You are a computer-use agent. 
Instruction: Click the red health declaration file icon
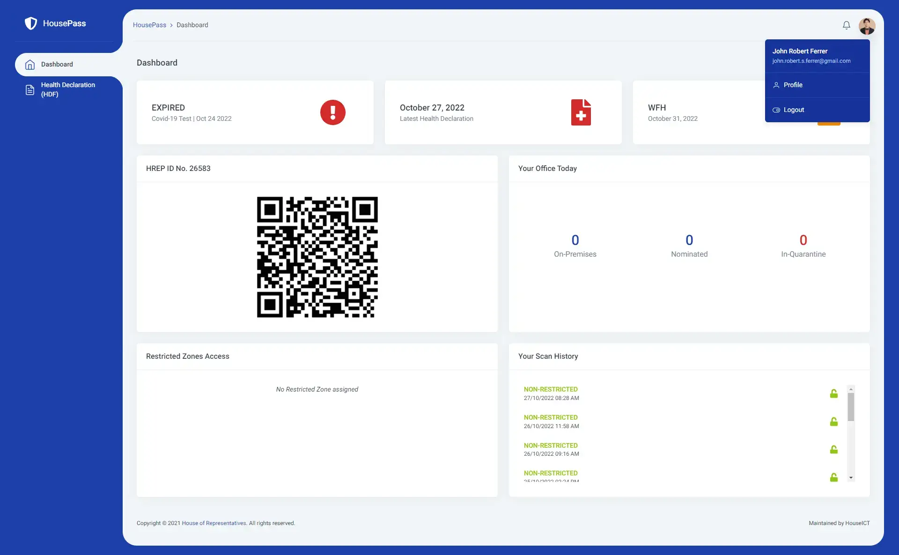coord(581,112)
